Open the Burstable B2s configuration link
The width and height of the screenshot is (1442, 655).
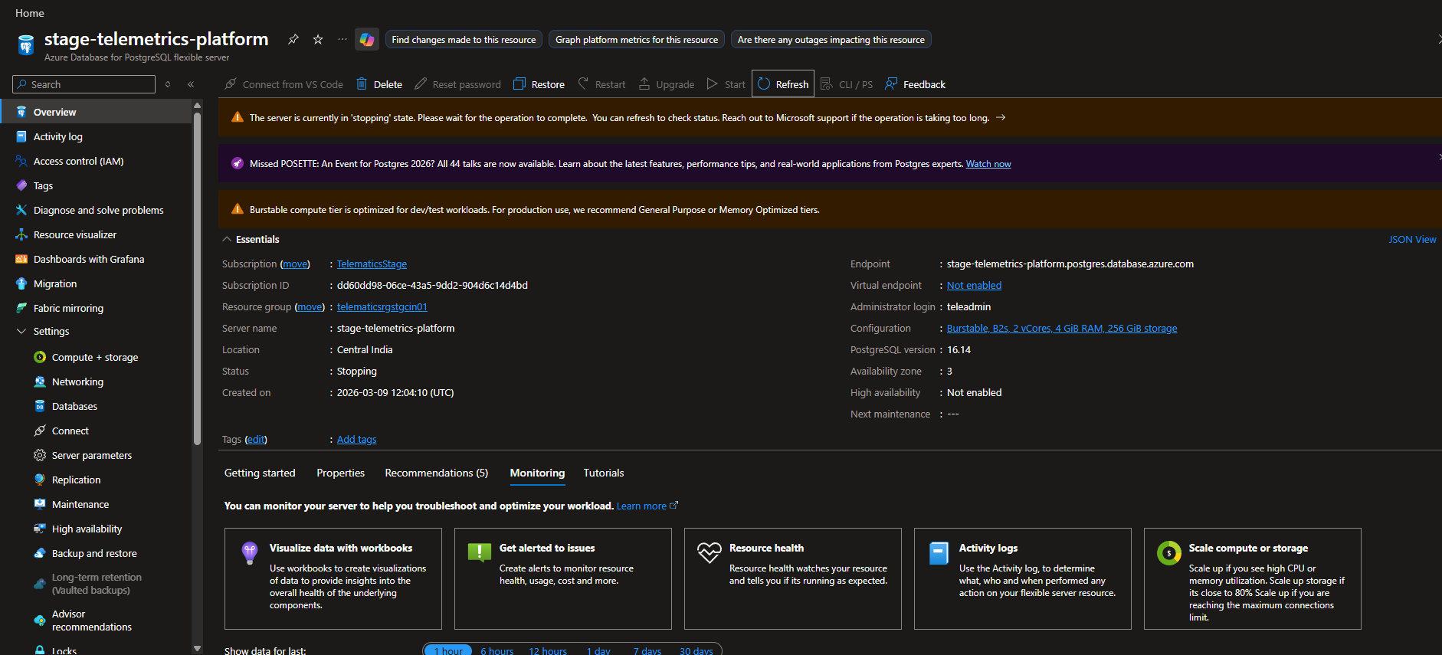coord(1062,328)
